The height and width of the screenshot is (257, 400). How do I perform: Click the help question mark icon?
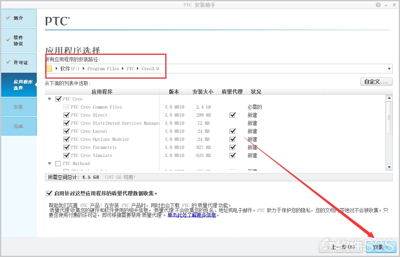(378, 5)
